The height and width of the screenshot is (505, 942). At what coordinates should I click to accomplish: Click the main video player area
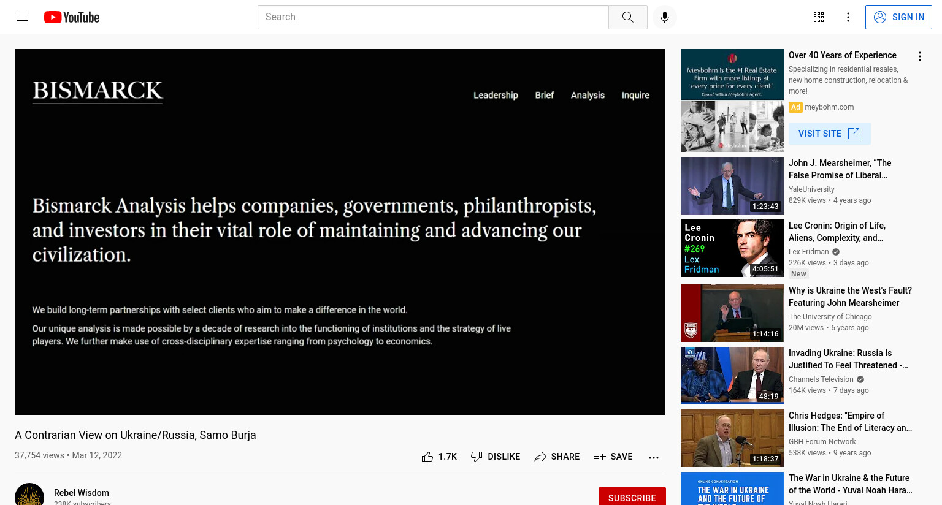[340, 232]
